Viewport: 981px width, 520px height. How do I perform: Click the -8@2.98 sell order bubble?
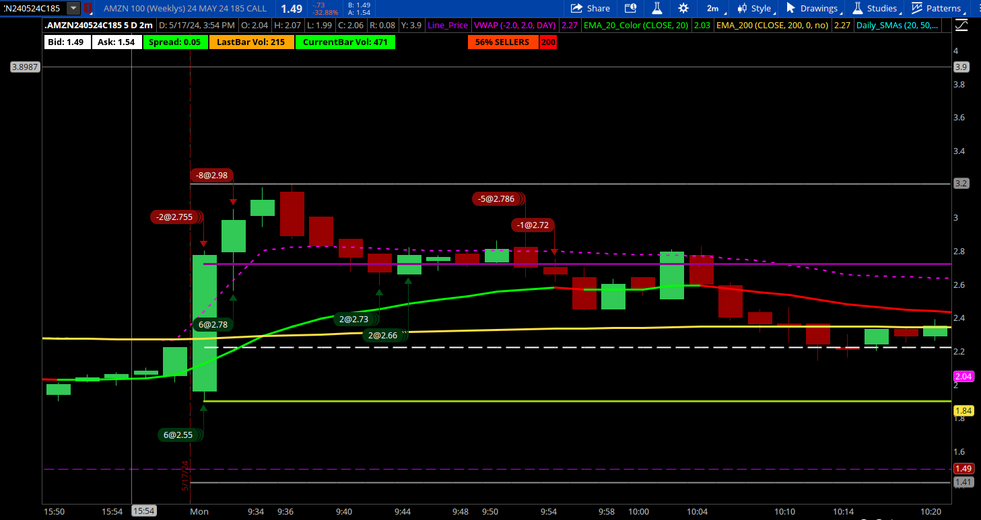point(212,175)
